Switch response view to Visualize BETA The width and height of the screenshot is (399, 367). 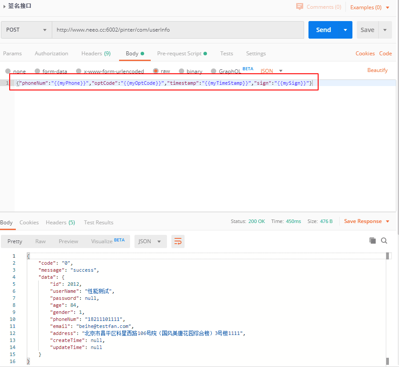tap(108, 241)
